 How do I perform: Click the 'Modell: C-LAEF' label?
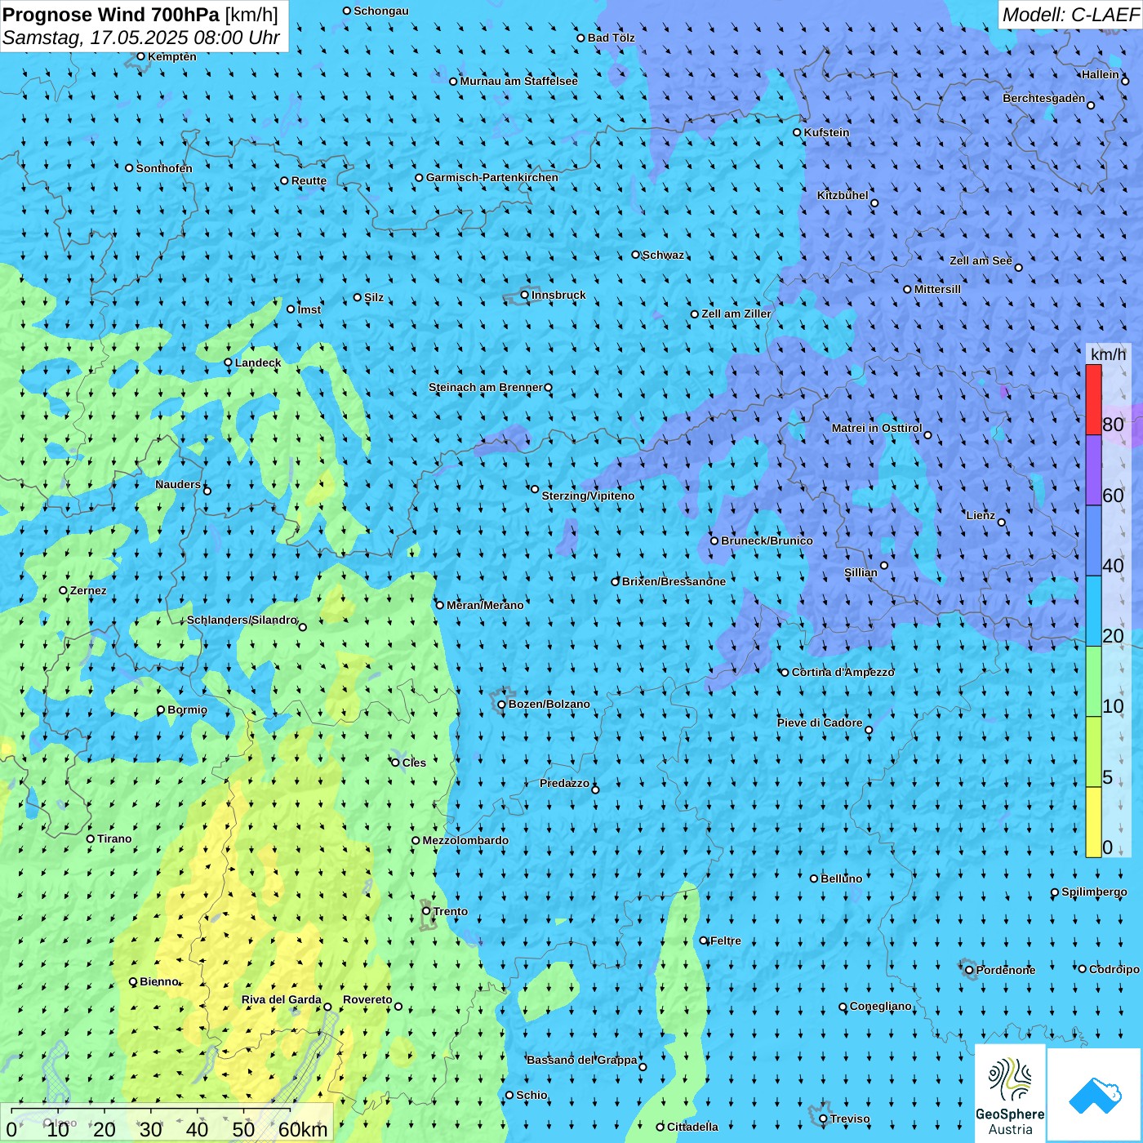coord(1070,15)
